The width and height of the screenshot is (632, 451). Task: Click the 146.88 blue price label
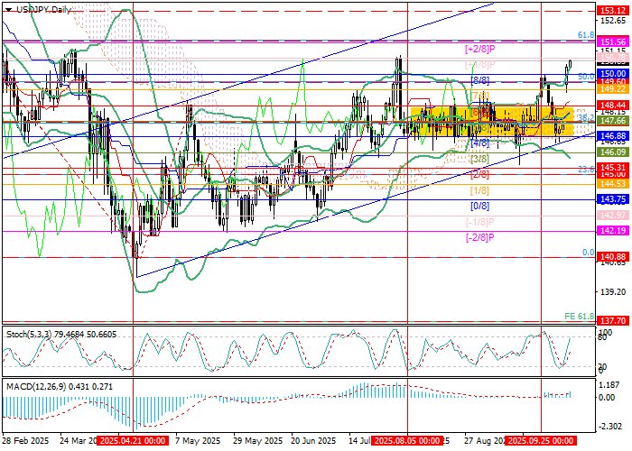click(x=613, y=136)
